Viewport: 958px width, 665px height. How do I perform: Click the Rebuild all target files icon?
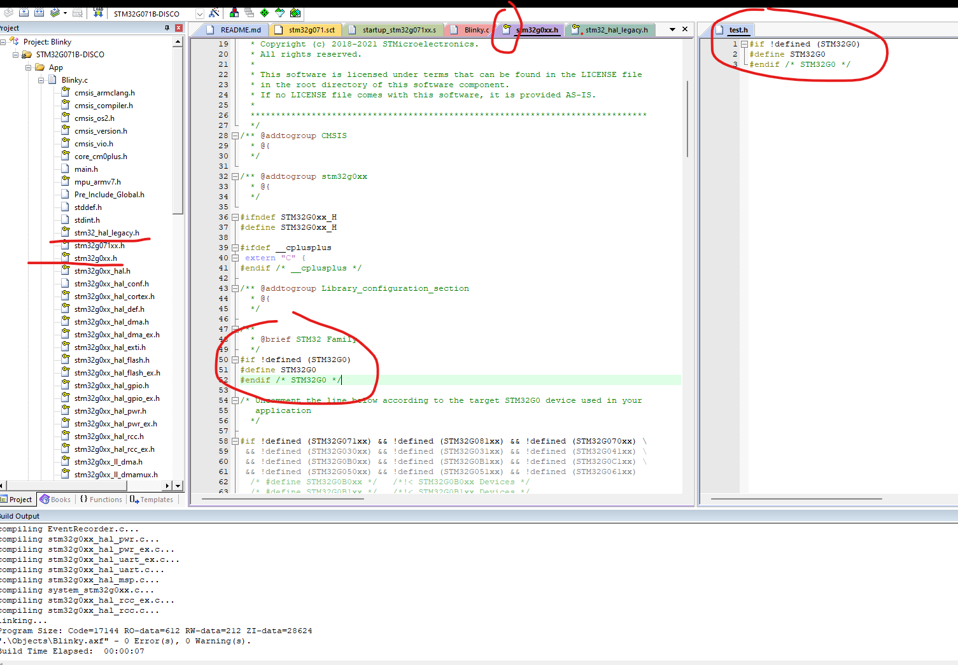pos(39,13)
